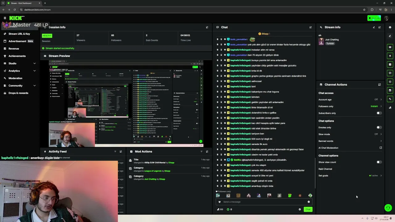Toggle the wrench Stream info icon in the right sidebar
Image resolution: width=395 pixels, height=222 pixels.
point(390,99)
